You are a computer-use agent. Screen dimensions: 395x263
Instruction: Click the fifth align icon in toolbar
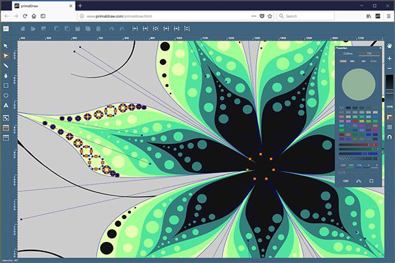(176, 29)
